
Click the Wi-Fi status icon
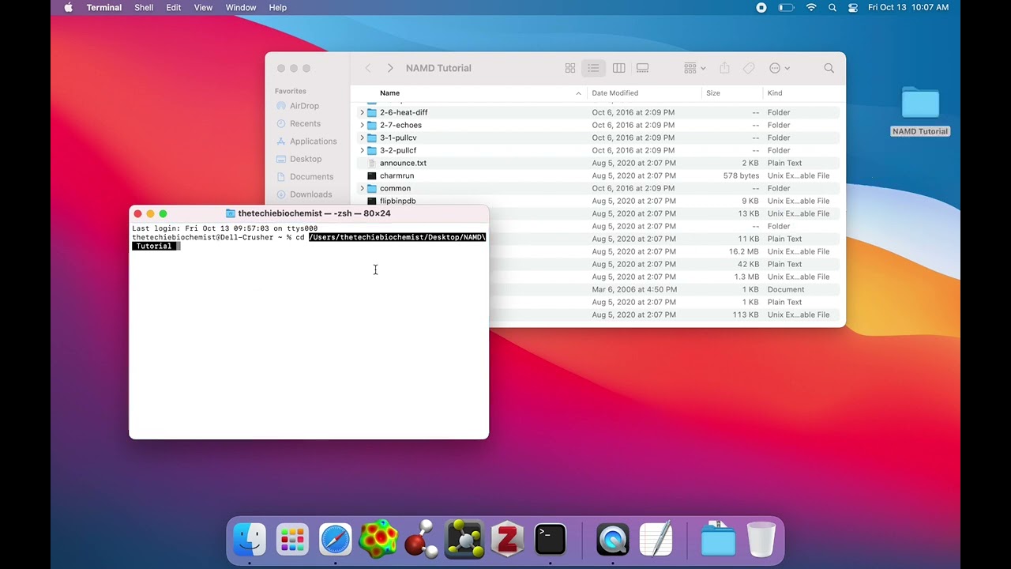[x=811, y=7]
